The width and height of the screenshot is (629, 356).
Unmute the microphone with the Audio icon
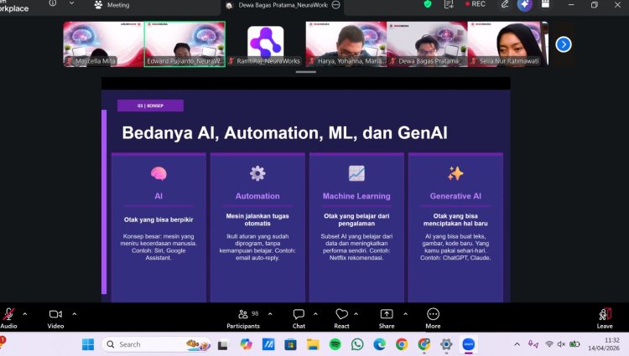tap(9, 314)
